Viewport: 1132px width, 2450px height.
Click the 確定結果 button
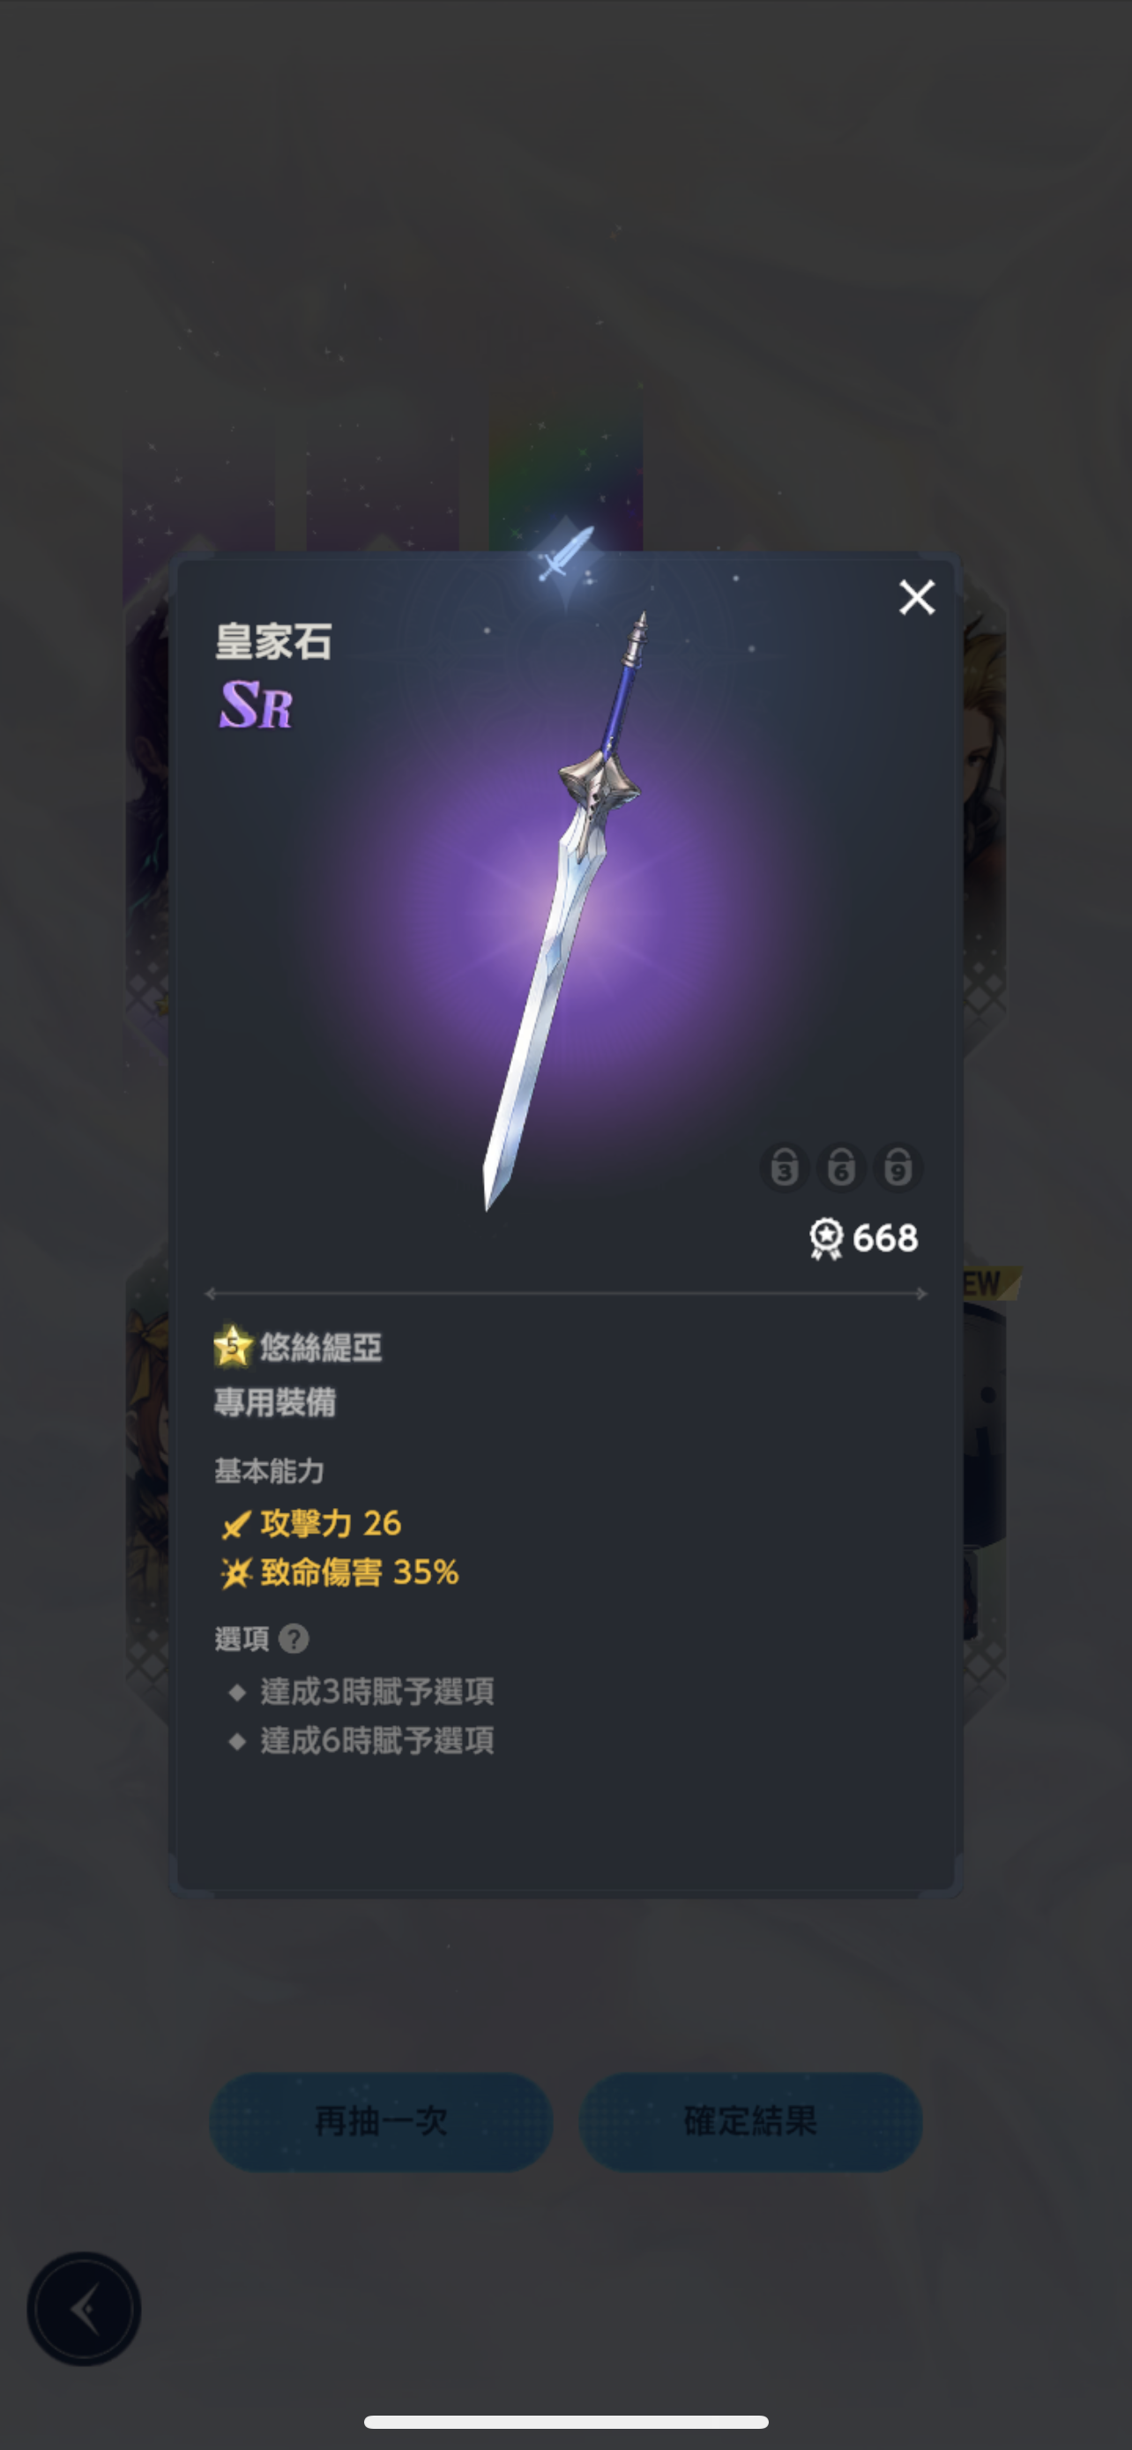tap(751, 2120)
